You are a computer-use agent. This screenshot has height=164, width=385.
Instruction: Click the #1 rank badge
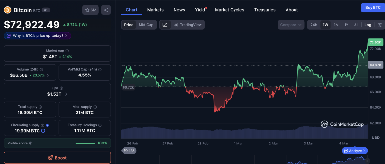(47, 10)
